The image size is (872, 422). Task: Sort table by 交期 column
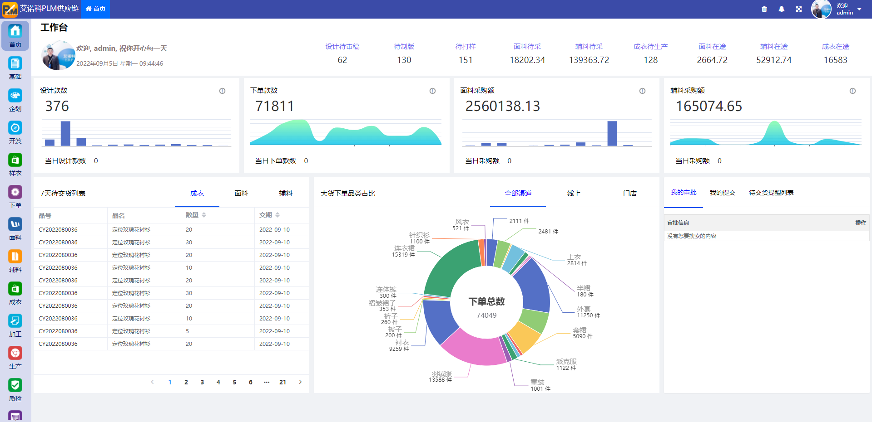point(277,215)
